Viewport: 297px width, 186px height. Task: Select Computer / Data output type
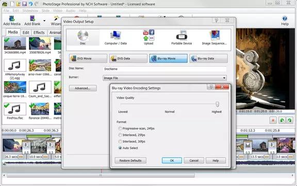115,37
